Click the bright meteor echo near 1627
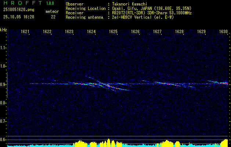Screen dimensions: 231x147 pos(166,84)
